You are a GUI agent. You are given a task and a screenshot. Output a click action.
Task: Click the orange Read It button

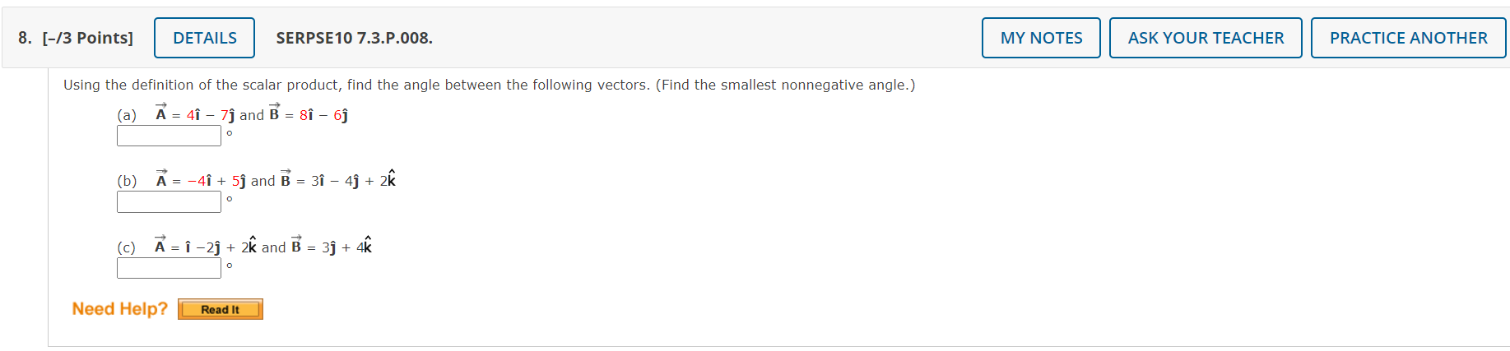click(221, 310)
